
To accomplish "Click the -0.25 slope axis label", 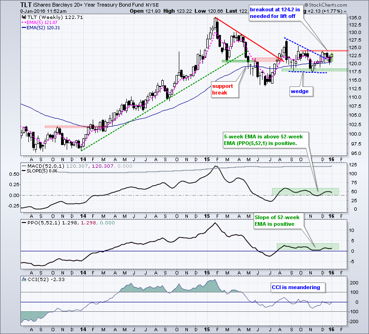I will click(14, 206).
